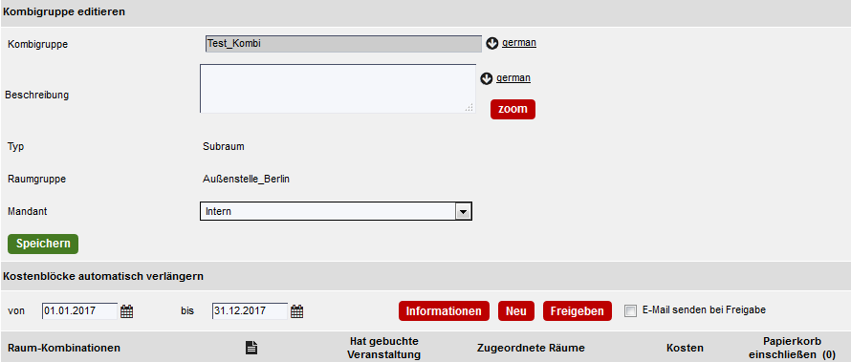Click the document icon in table header
851x362 pixels.
pyautogui.click(x=251, y=348)
